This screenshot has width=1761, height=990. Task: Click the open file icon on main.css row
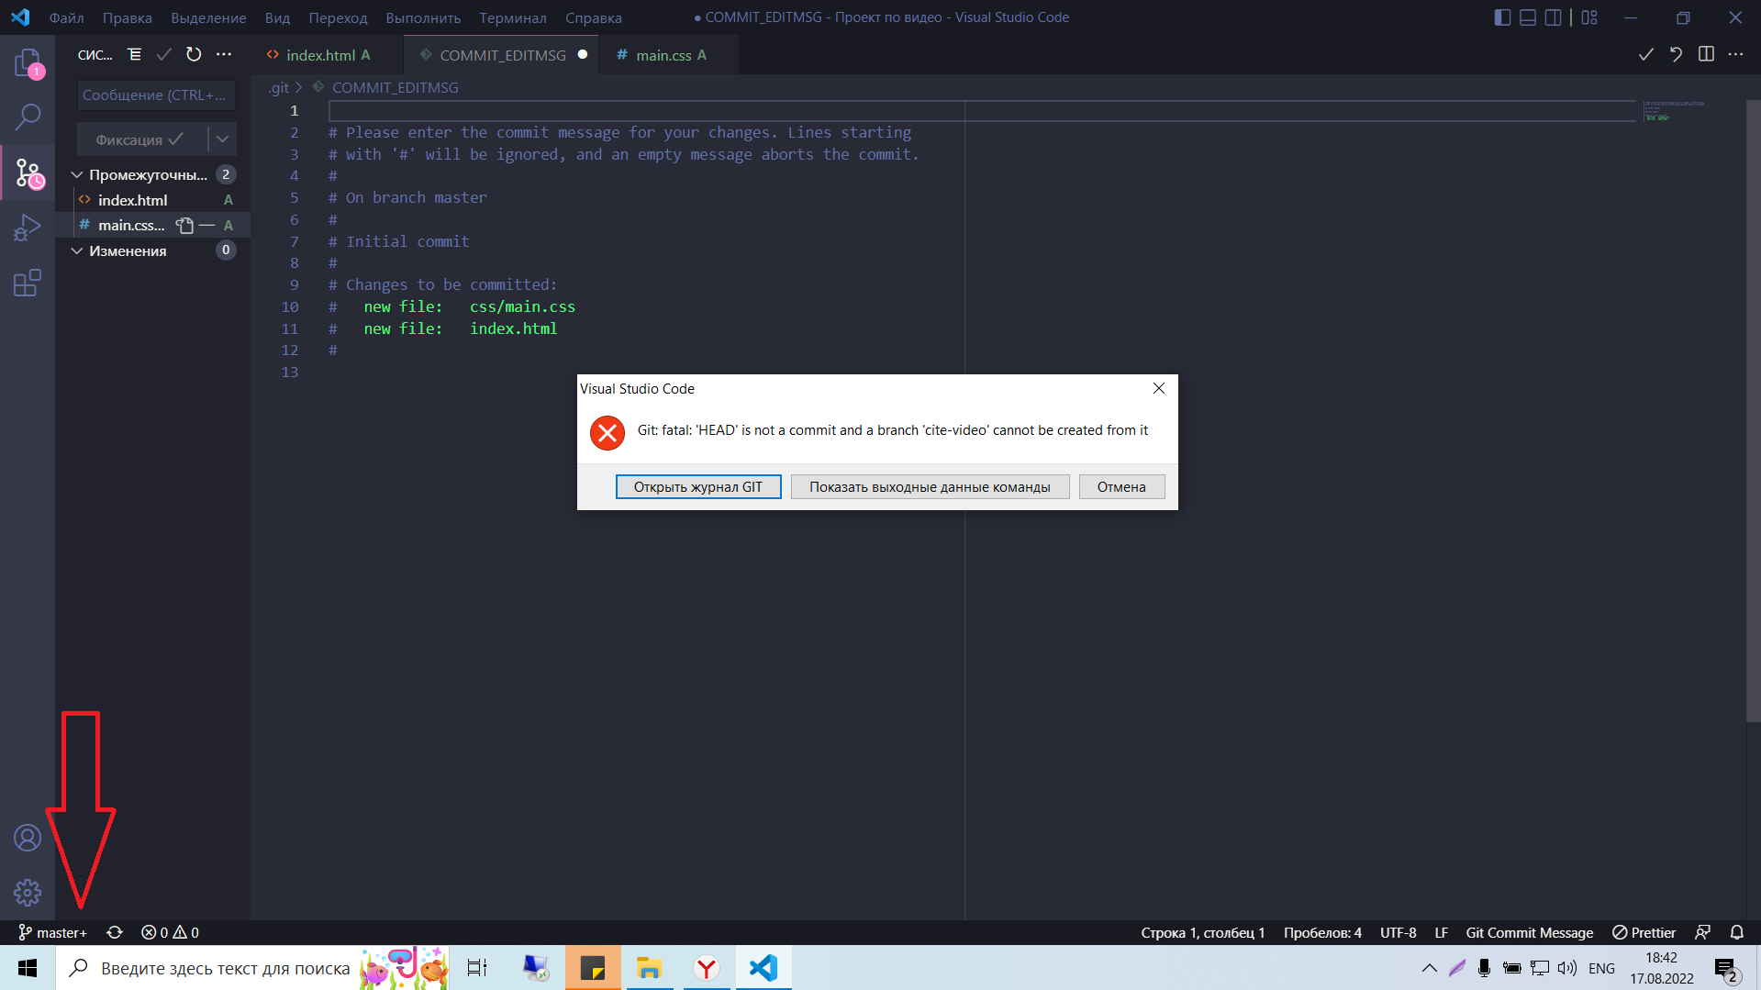[x=185, y=226]
